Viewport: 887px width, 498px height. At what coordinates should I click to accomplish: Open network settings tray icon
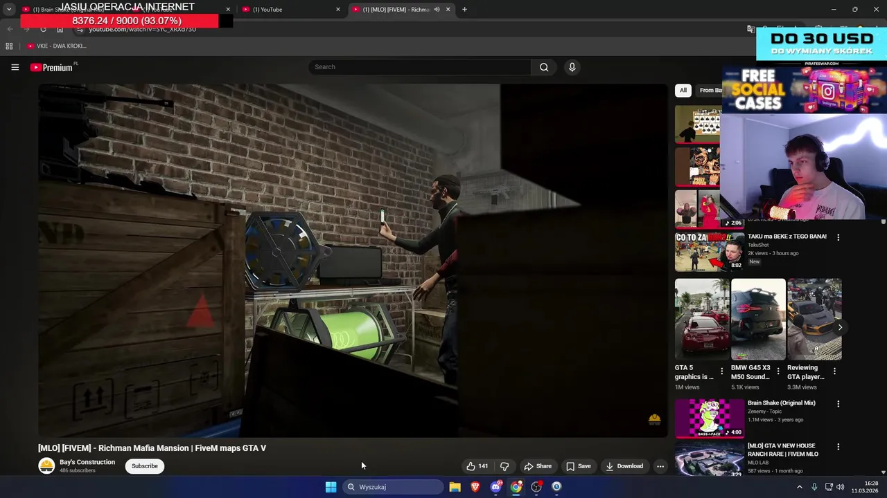(x=829, y=487)
